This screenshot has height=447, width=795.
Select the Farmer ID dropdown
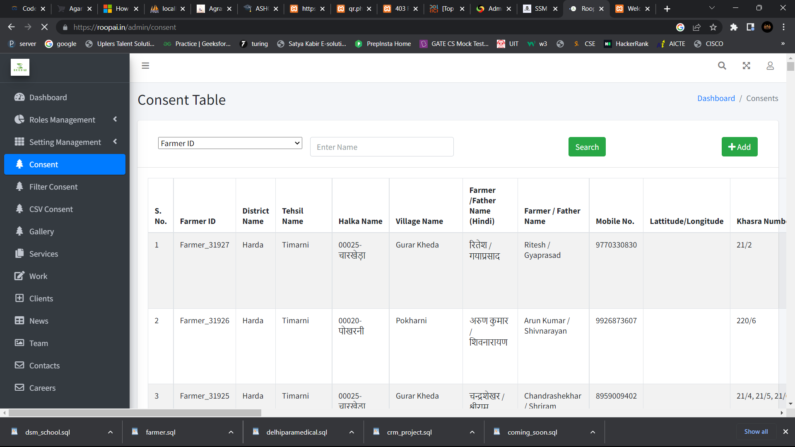[x=229, y=143]
